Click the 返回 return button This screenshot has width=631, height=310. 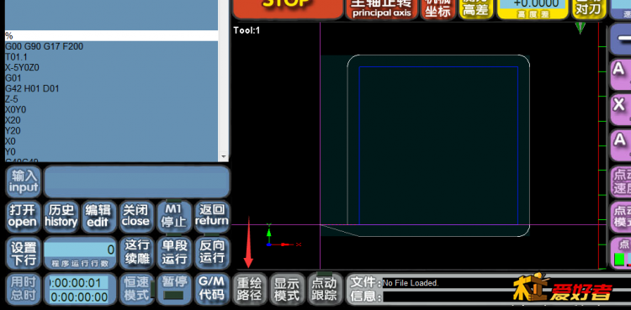pos(212,216)
